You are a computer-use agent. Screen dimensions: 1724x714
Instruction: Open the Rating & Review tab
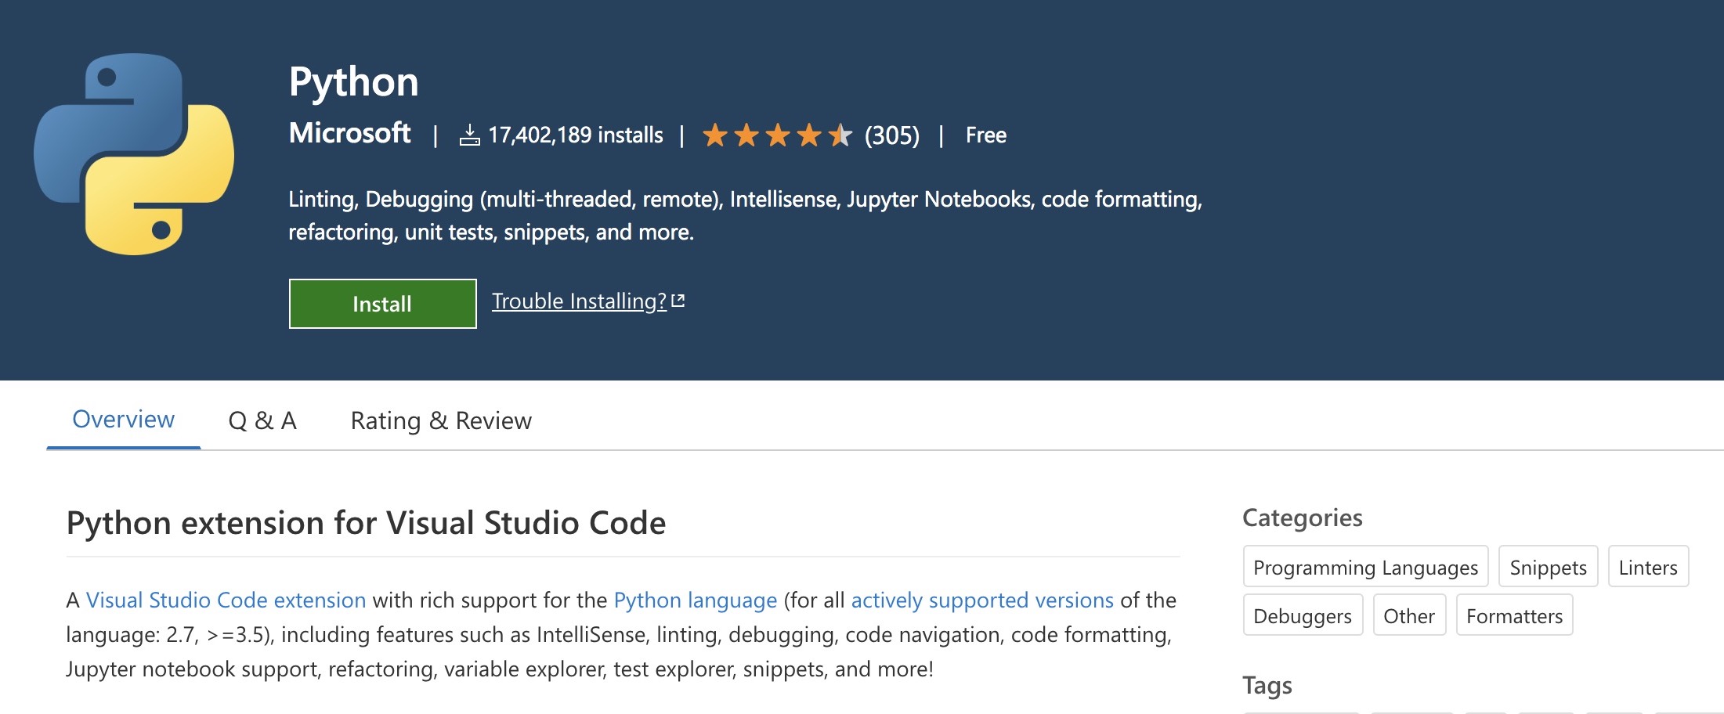pos(441,420)
